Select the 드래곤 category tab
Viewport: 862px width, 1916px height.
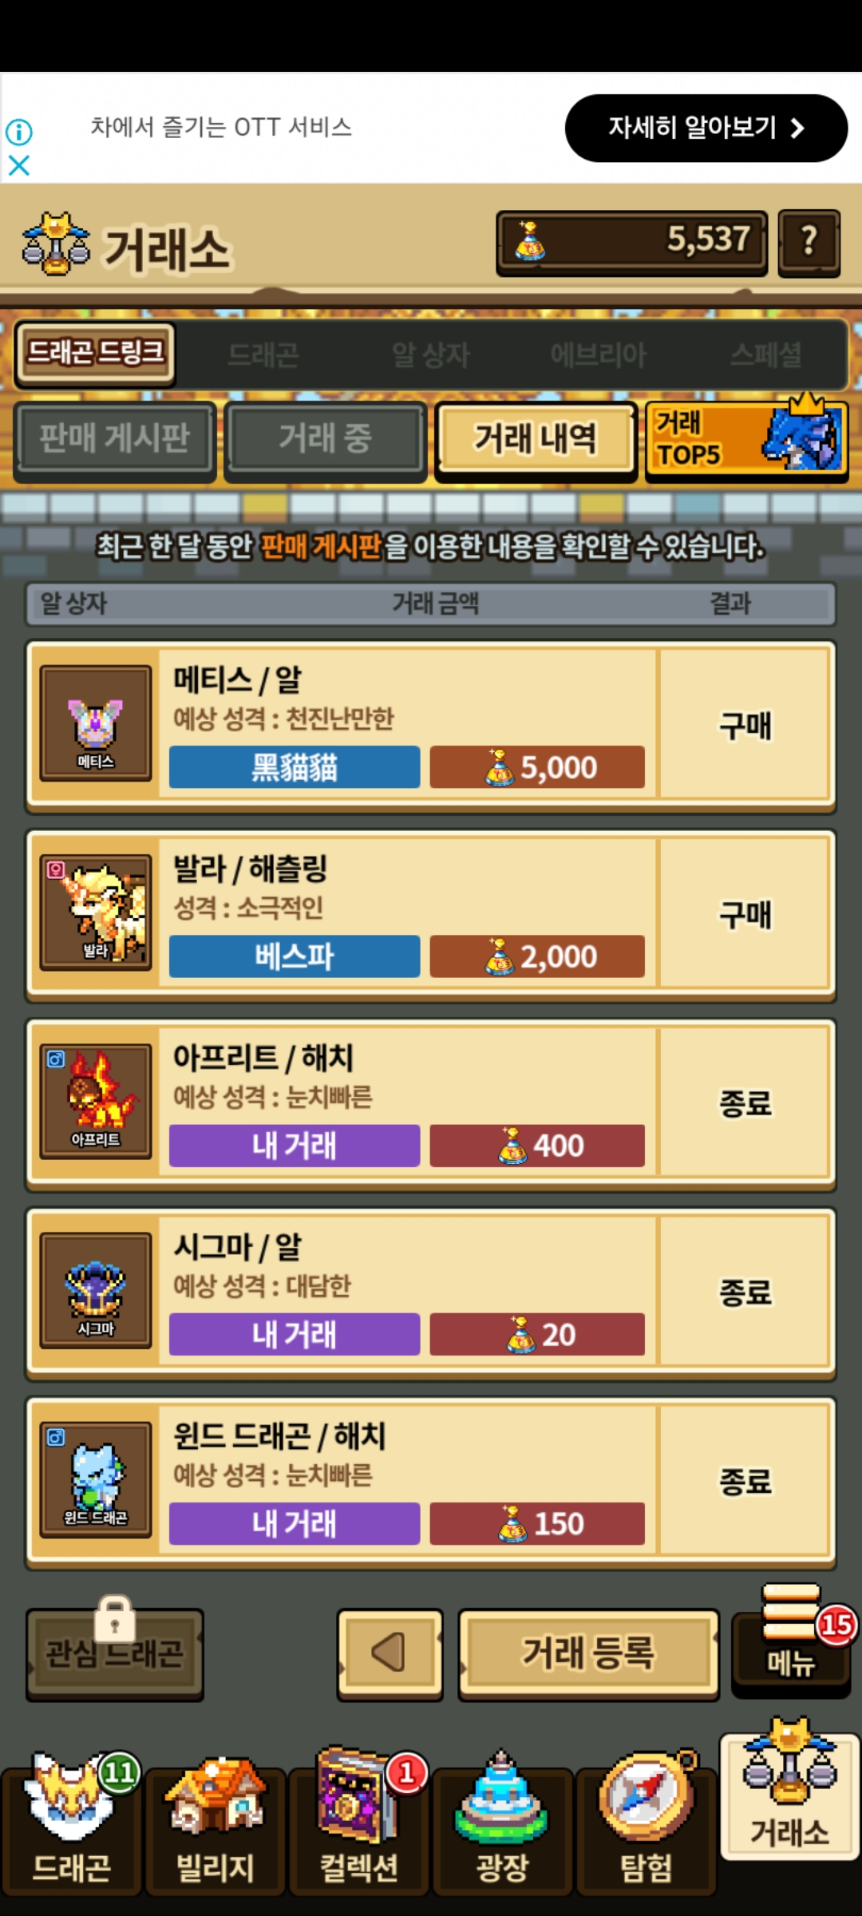(x=263, y=355)
